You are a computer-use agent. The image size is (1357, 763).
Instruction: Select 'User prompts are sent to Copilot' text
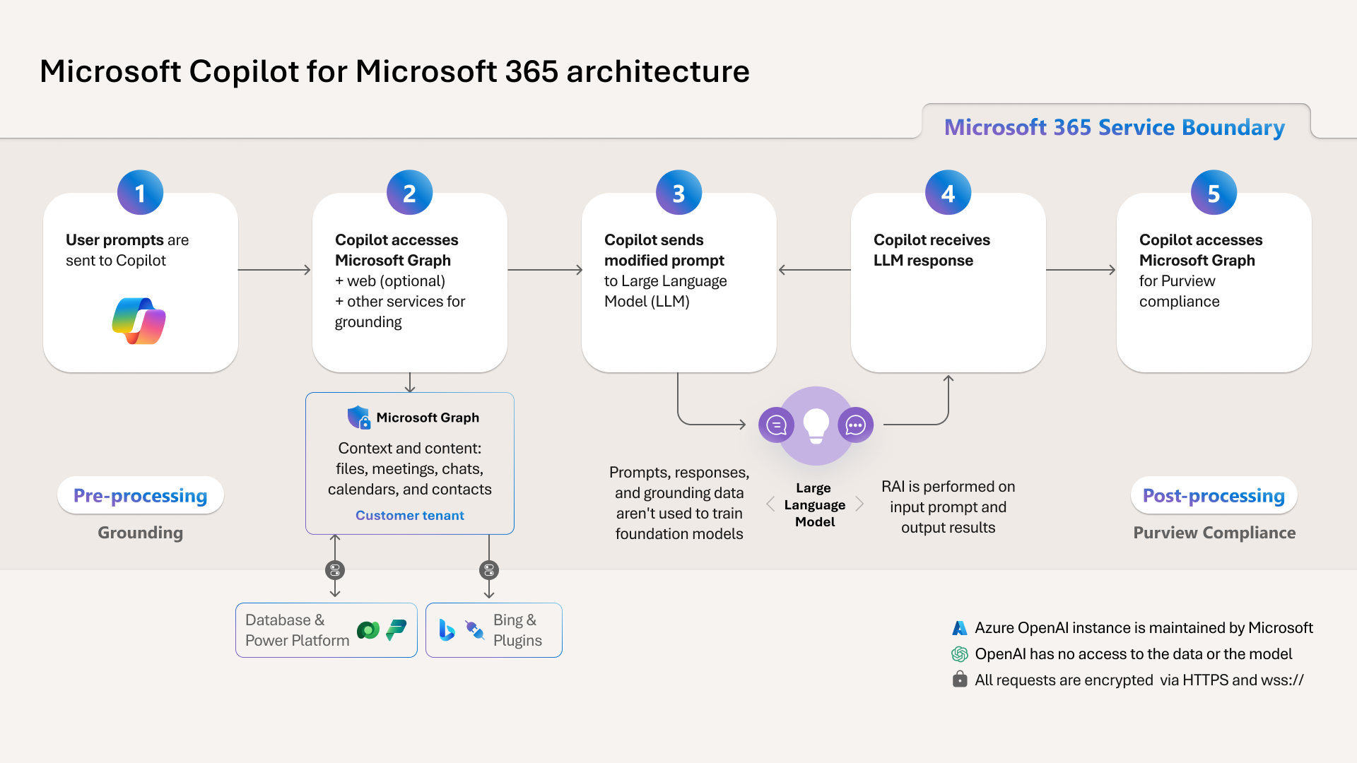tap(127, 250)
